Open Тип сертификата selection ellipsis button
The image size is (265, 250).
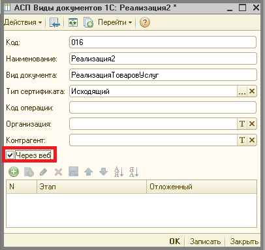[242, 91]
